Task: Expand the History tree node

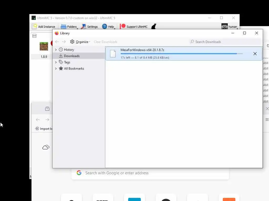Action: (x=56, y=50)
